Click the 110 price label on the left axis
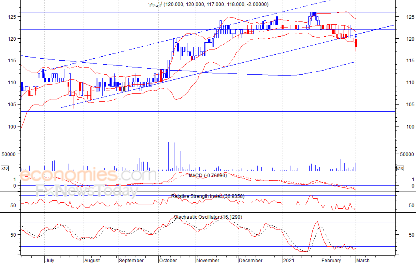Viewport: 416px width, 263px height. pyautogui.click(x=12, y=83)
